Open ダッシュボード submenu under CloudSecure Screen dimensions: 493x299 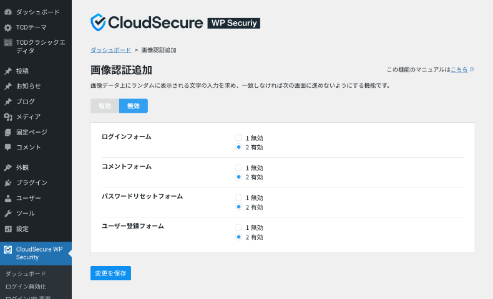click(x=26, y=274)
